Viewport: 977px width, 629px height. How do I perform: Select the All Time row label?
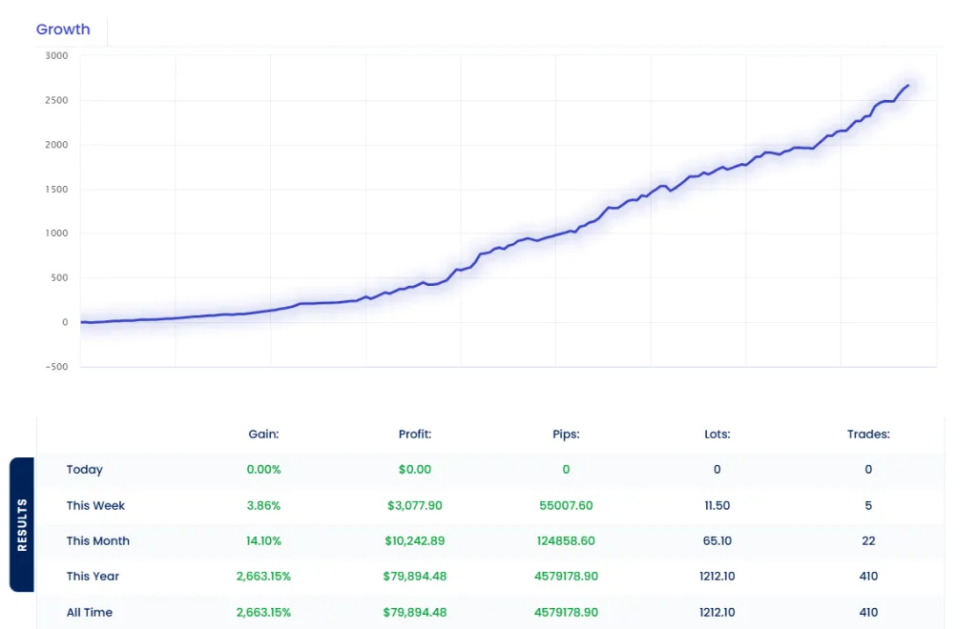pos(91,612)
